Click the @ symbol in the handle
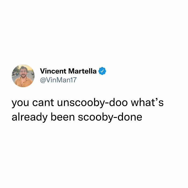This screenshot has width=188, height=188. (x=43, y=80)
